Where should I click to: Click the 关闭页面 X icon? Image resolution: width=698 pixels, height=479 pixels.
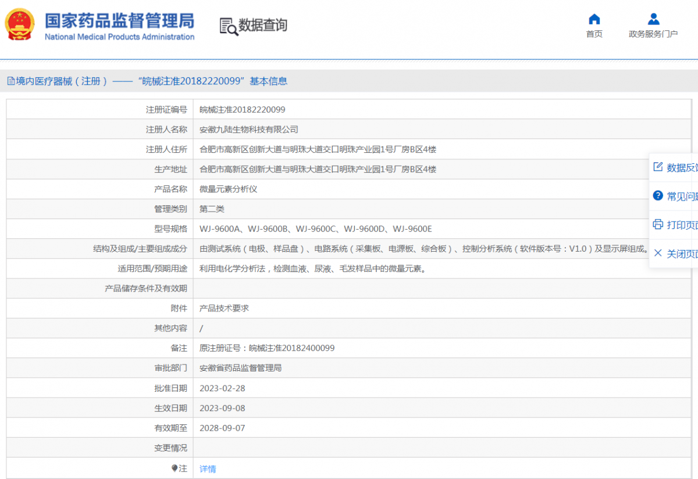(658, 253)
